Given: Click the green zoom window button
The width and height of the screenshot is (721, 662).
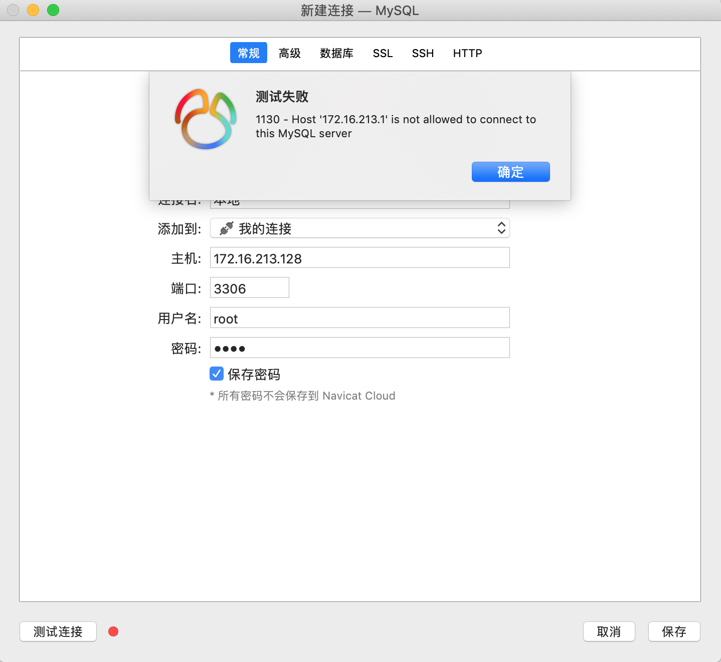Looking at the screenshot, I should (53, 10).
